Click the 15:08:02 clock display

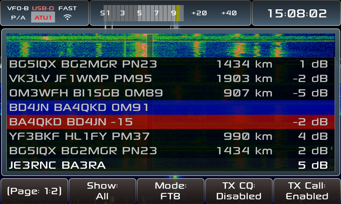(x=296, y=13)
